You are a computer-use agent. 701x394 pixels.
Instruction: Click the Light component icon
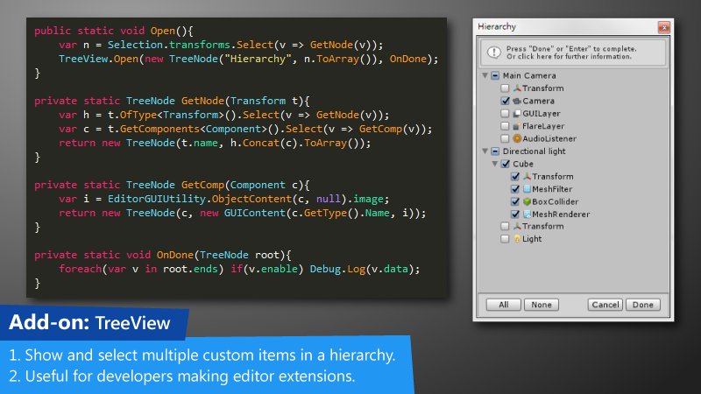(517, 239)
